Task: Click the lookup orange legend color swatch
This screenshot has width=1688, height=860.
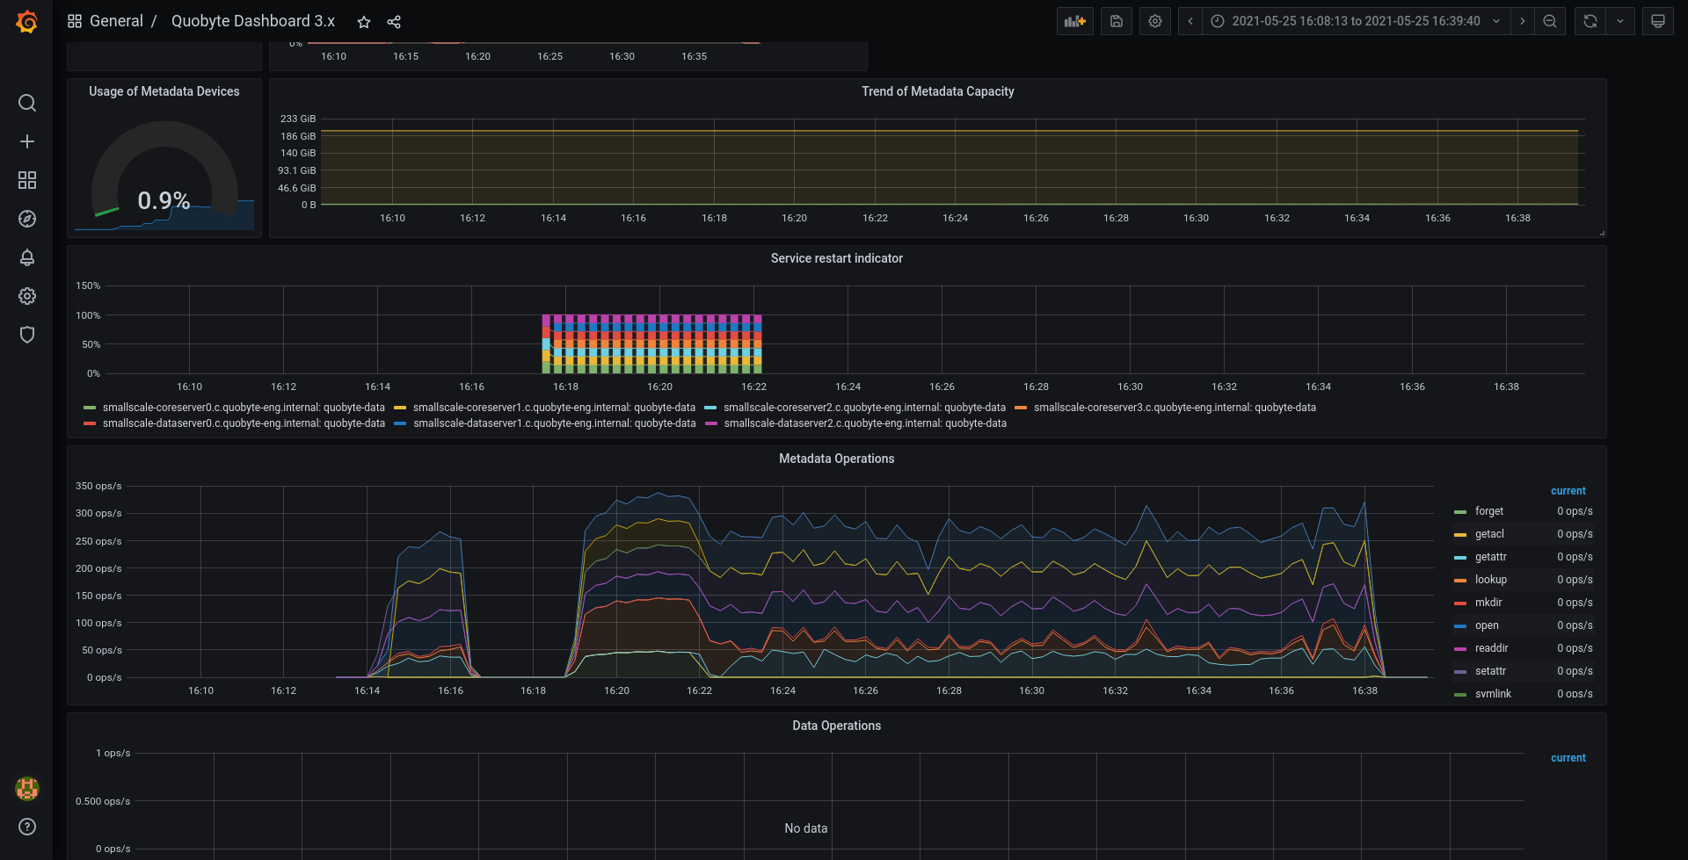Action: click(x=1460, y=580)
